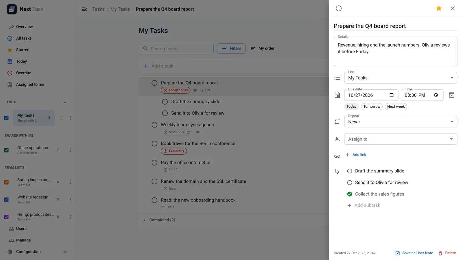462x260 pixels.
Task: Grab the My Tasks reorder handle
Action: [x=62, y=118]
